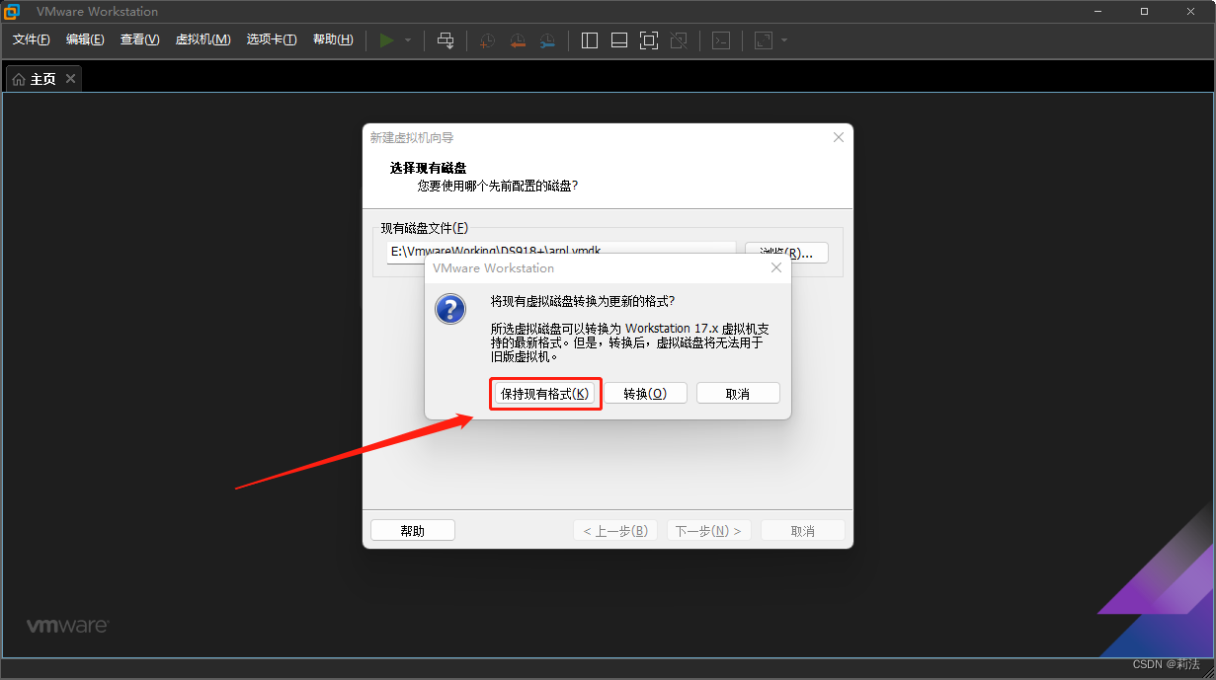1216x680 pixels.
Task: Click the existing disk file path field
Action: click(x=561, y=253)
